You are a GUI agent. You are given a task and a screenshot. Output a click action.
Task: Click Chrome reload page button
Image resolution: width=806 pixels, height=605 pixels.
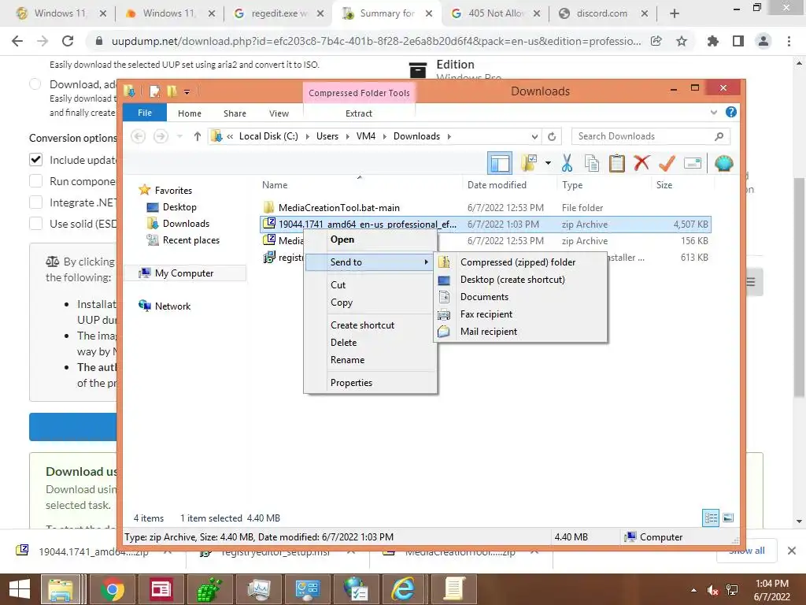68,41
